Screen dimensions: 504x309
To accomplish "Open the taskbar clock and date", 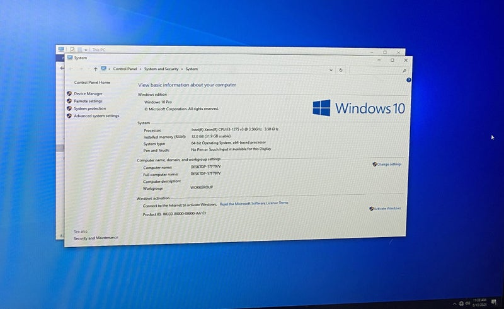I will [x=479, y=302].
